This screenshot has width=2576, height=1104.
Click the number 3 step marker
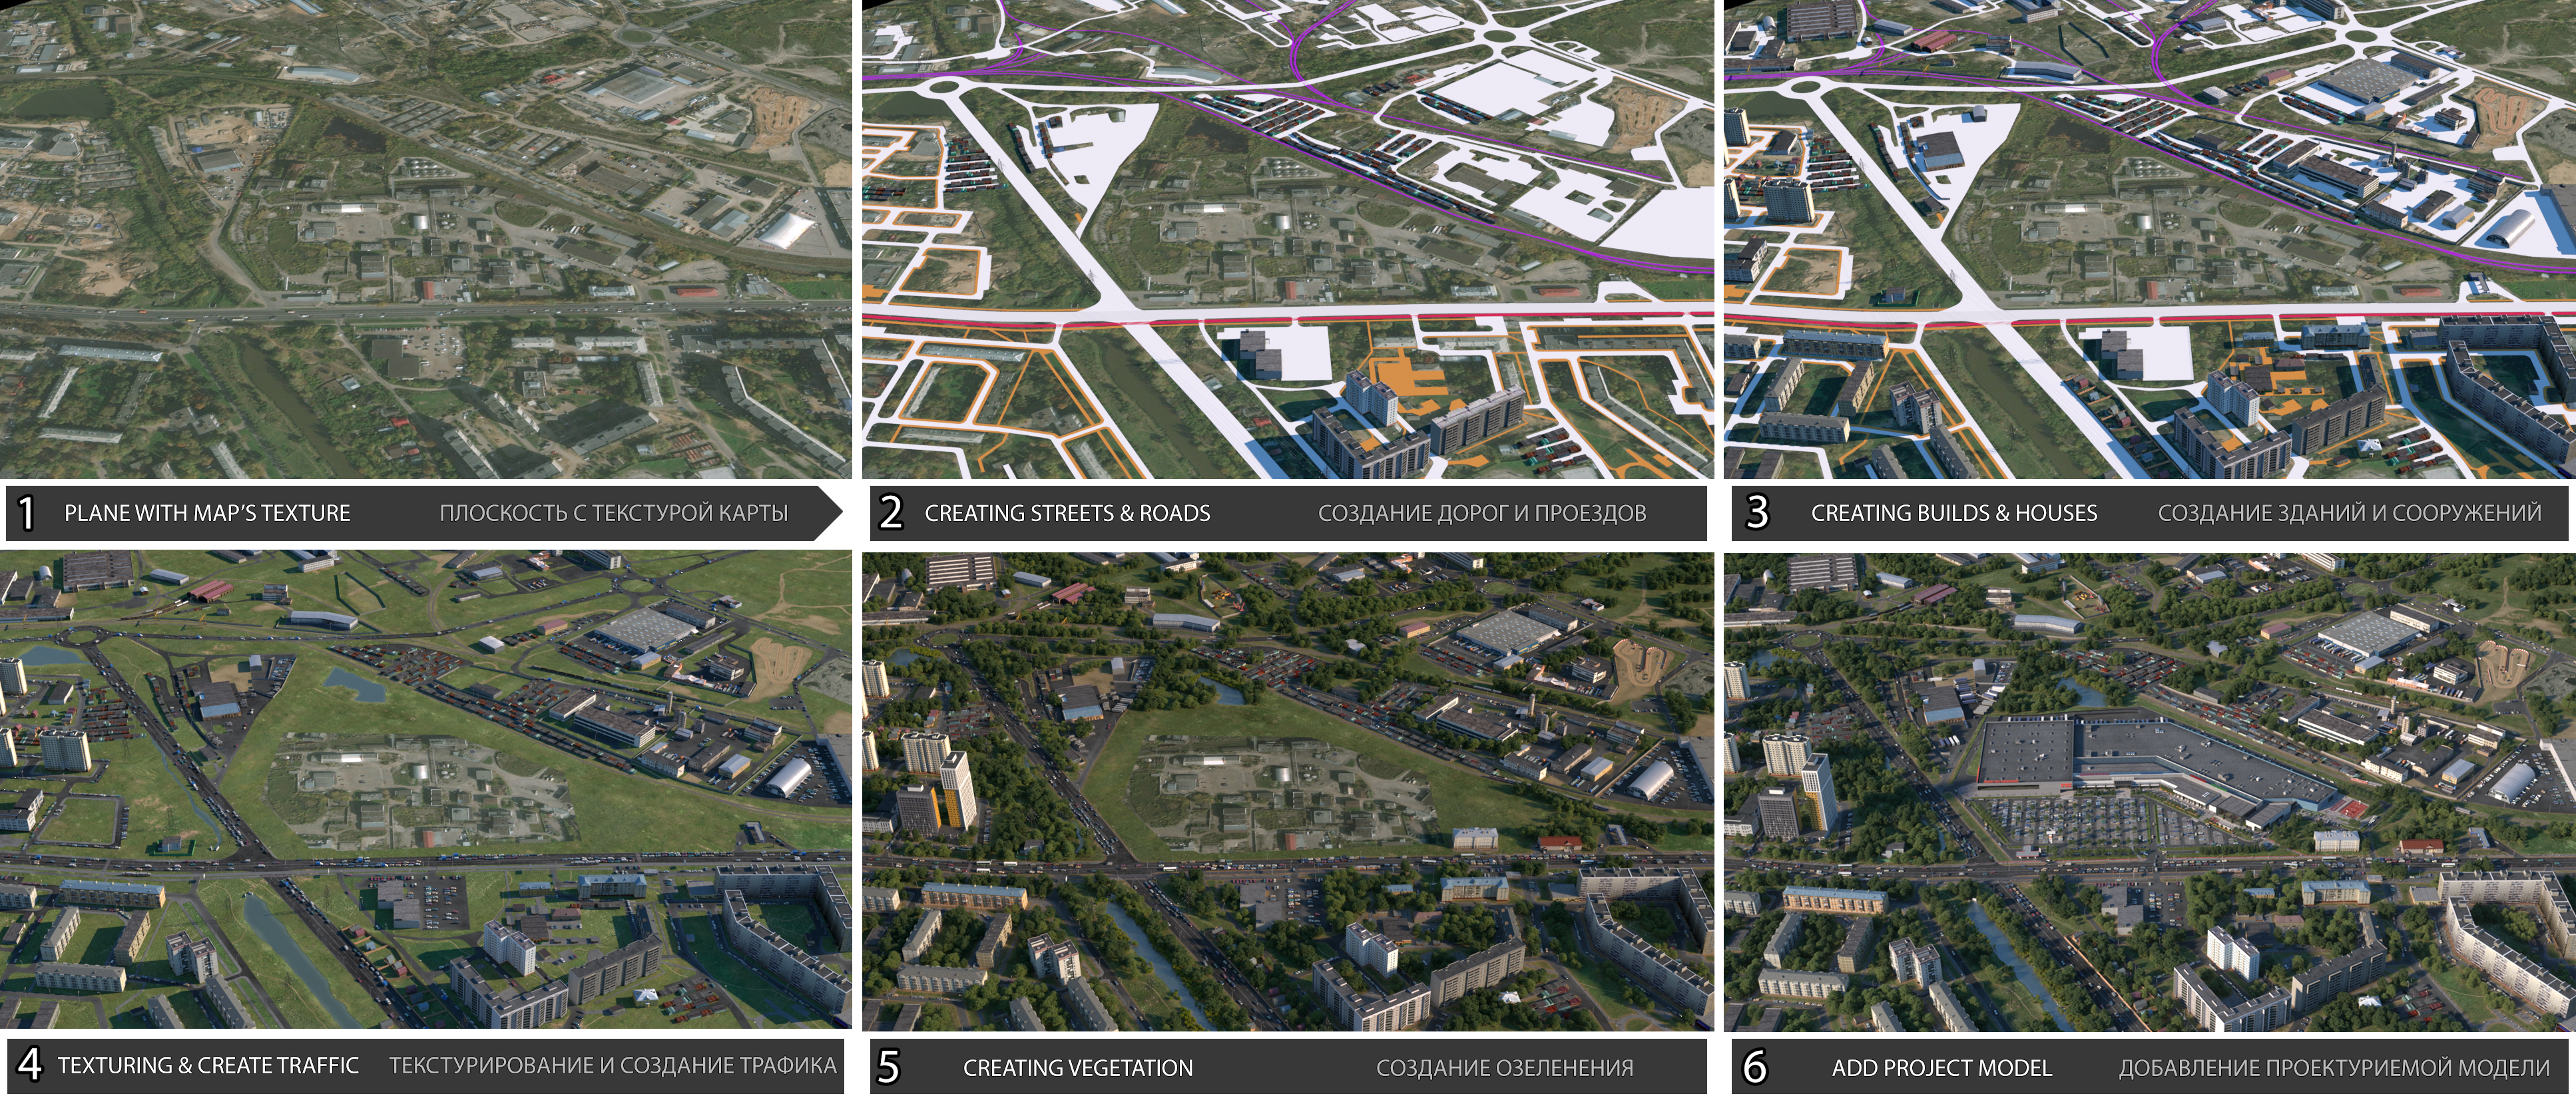tap(1757, 512)
